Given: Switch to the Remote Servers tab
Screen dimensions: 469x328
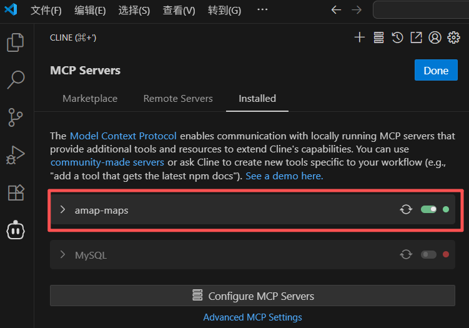Looking at the screenshot, I should click(x=178, y=99).
